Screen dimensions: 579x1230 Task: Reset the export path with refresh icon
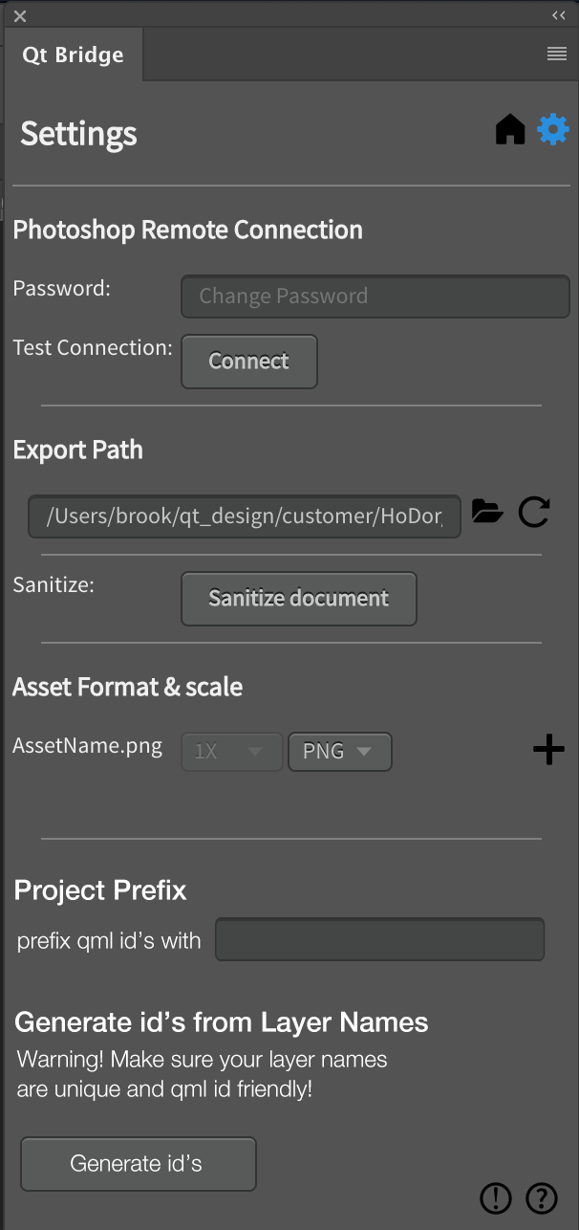(534, 513)
